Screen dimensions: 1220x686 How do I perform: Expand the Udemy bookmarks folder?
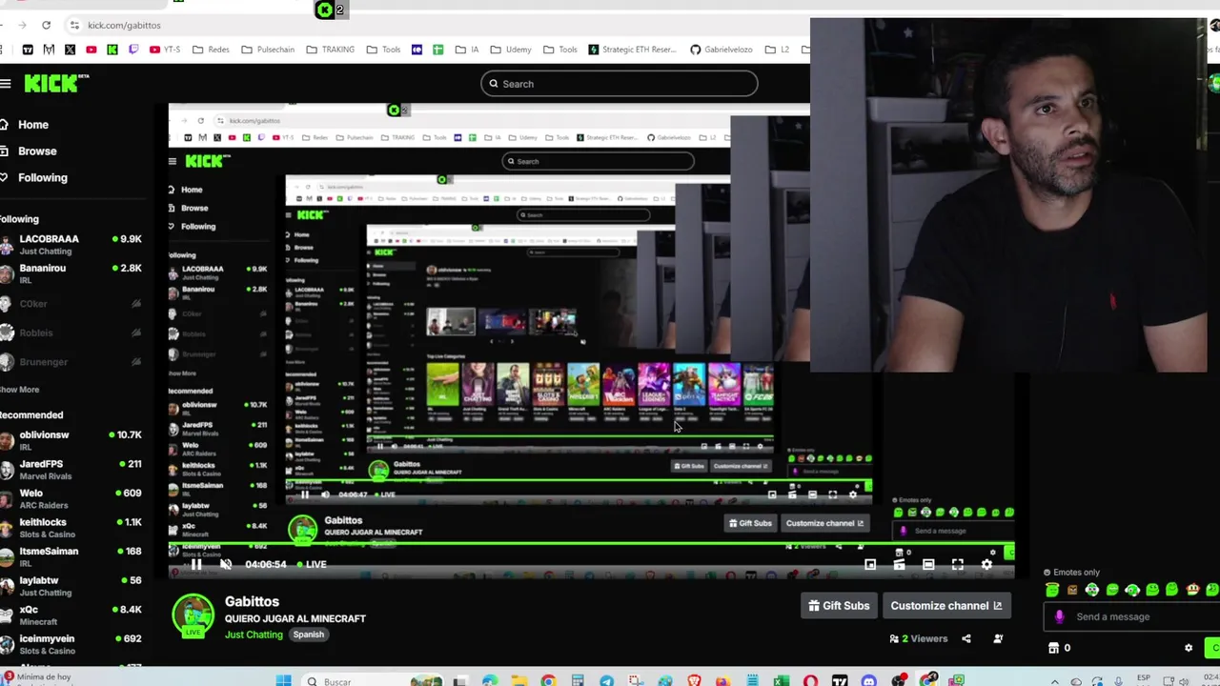[x=511, y=50]
